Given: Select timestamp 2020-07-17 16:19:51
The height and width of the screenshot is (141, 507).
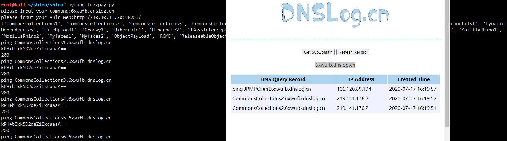Looking at the screenshot, I should pyautogui.click(x=412, y=108).
